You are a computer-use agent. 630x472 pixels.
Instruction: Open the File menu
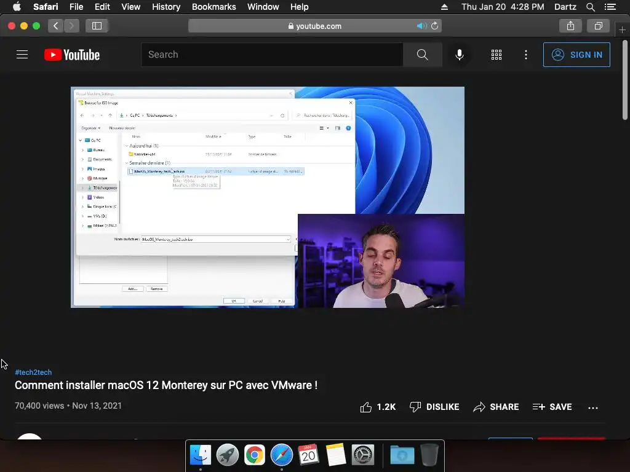[x=76, y=6]
